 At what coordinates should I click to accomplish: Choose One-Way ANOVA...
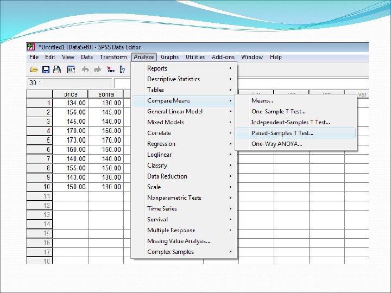tap(296, 144)
